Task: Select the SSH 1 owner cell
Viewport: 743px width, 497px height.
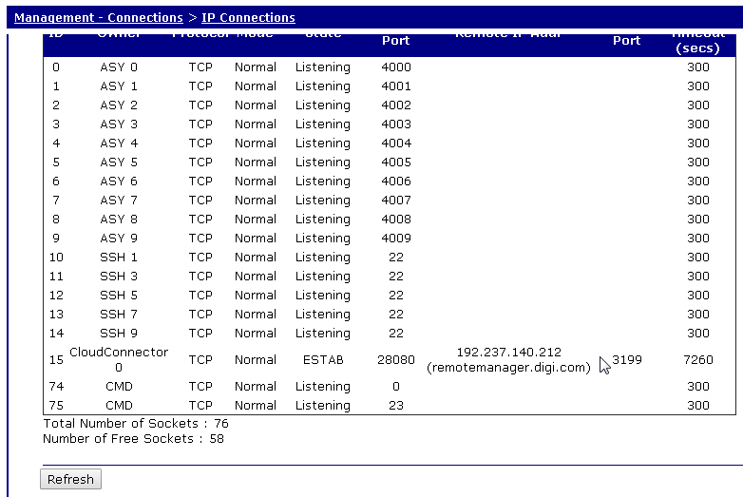Action: (x=119, y=258)
